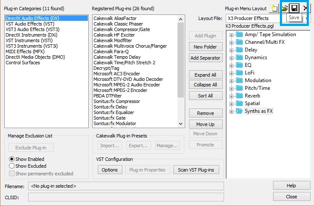Select Cakewalk Classic Phaser plug-in
Image resolution: width=314 pixels, height=206 pixels.
pos(118,24)
